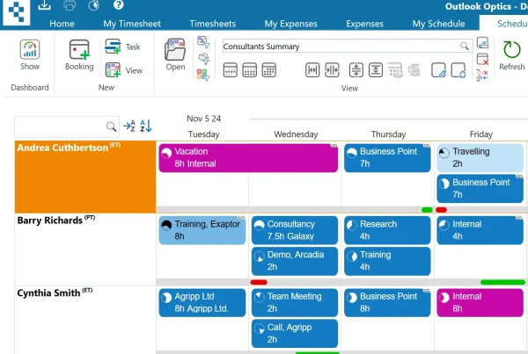Open Cynthia's Internal 8h magenta booking
The image size is (528, 354).
click(480, 302)
